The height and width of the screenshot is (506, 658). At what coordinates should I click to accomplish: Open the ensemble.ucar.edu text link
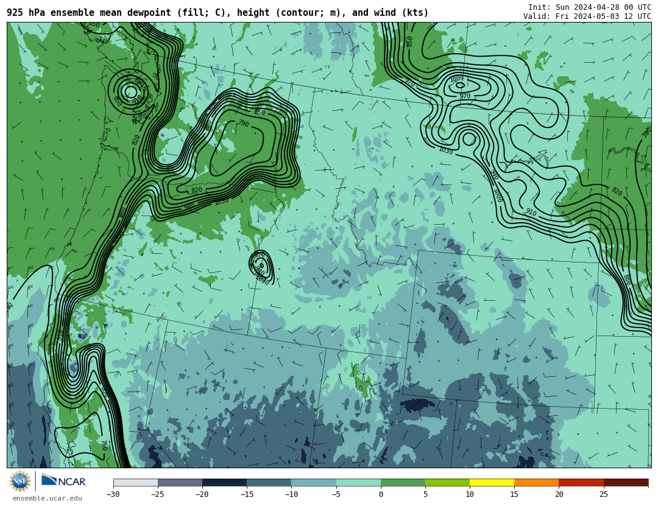click(x=47, y=498)
